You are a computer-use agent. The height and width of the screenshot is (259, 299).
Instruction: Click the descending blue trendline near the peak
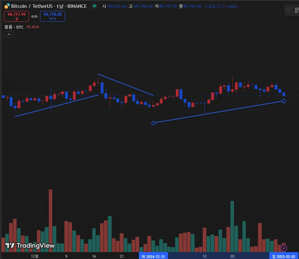click(x=126, y=85)
